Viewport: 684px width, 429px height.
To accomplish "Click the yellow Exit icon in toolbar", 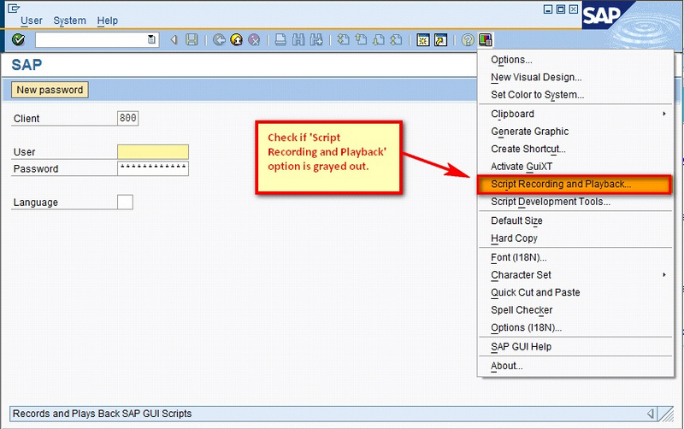I will pyautogui.click(x=236, y=40).
